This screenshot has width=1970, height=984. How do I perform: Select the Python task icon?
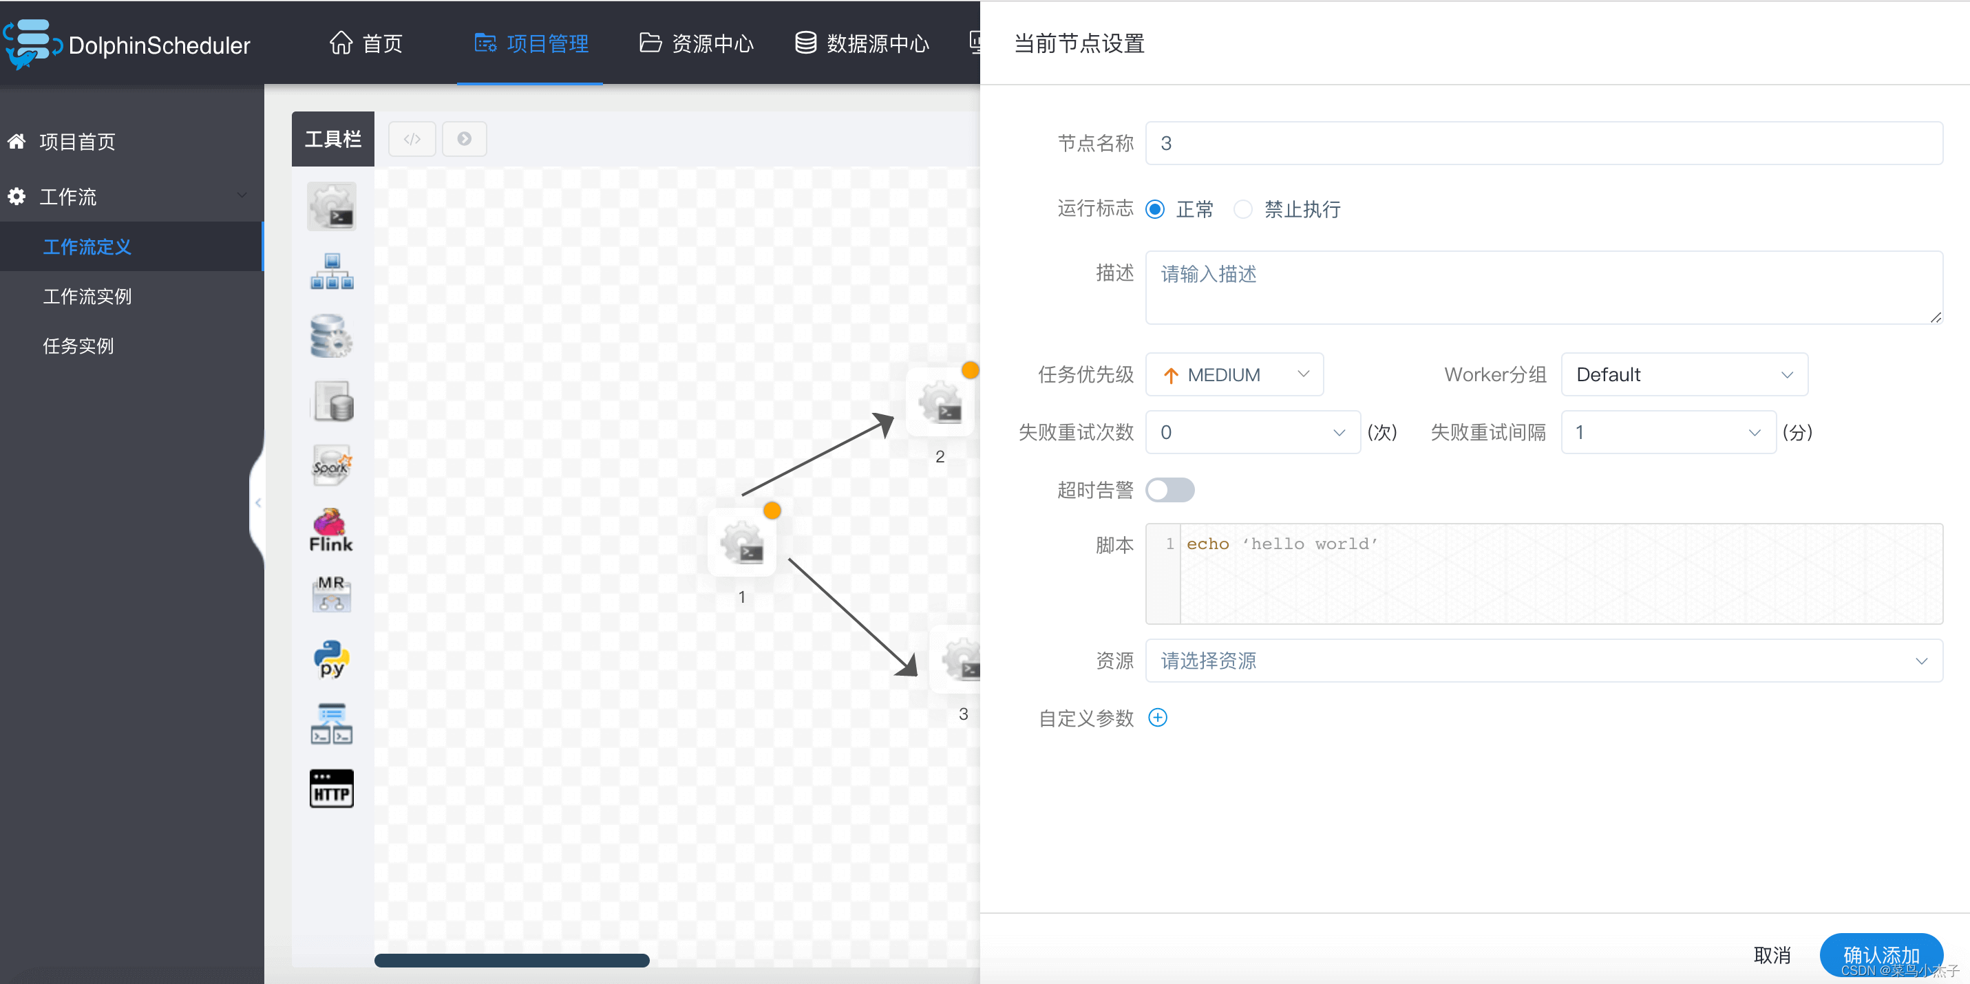pyautogui.click(x=331, y=659)
